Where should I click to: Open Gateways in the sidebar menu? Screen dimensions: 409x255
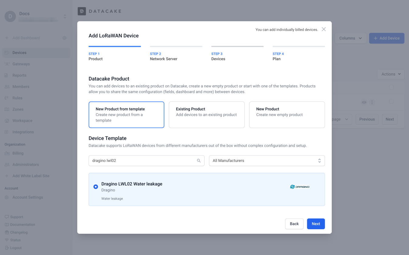(x=36, y=64)
